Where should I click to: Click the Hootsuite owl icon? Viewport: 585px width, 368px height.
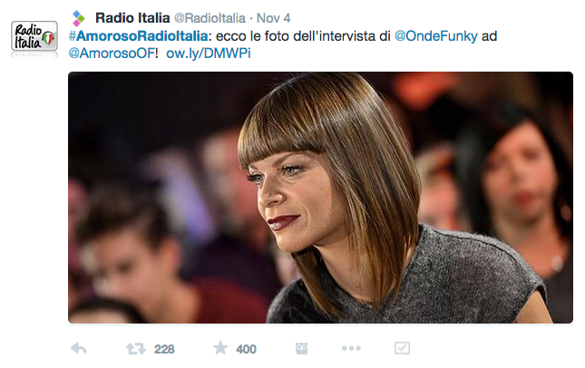click(301, 348)
